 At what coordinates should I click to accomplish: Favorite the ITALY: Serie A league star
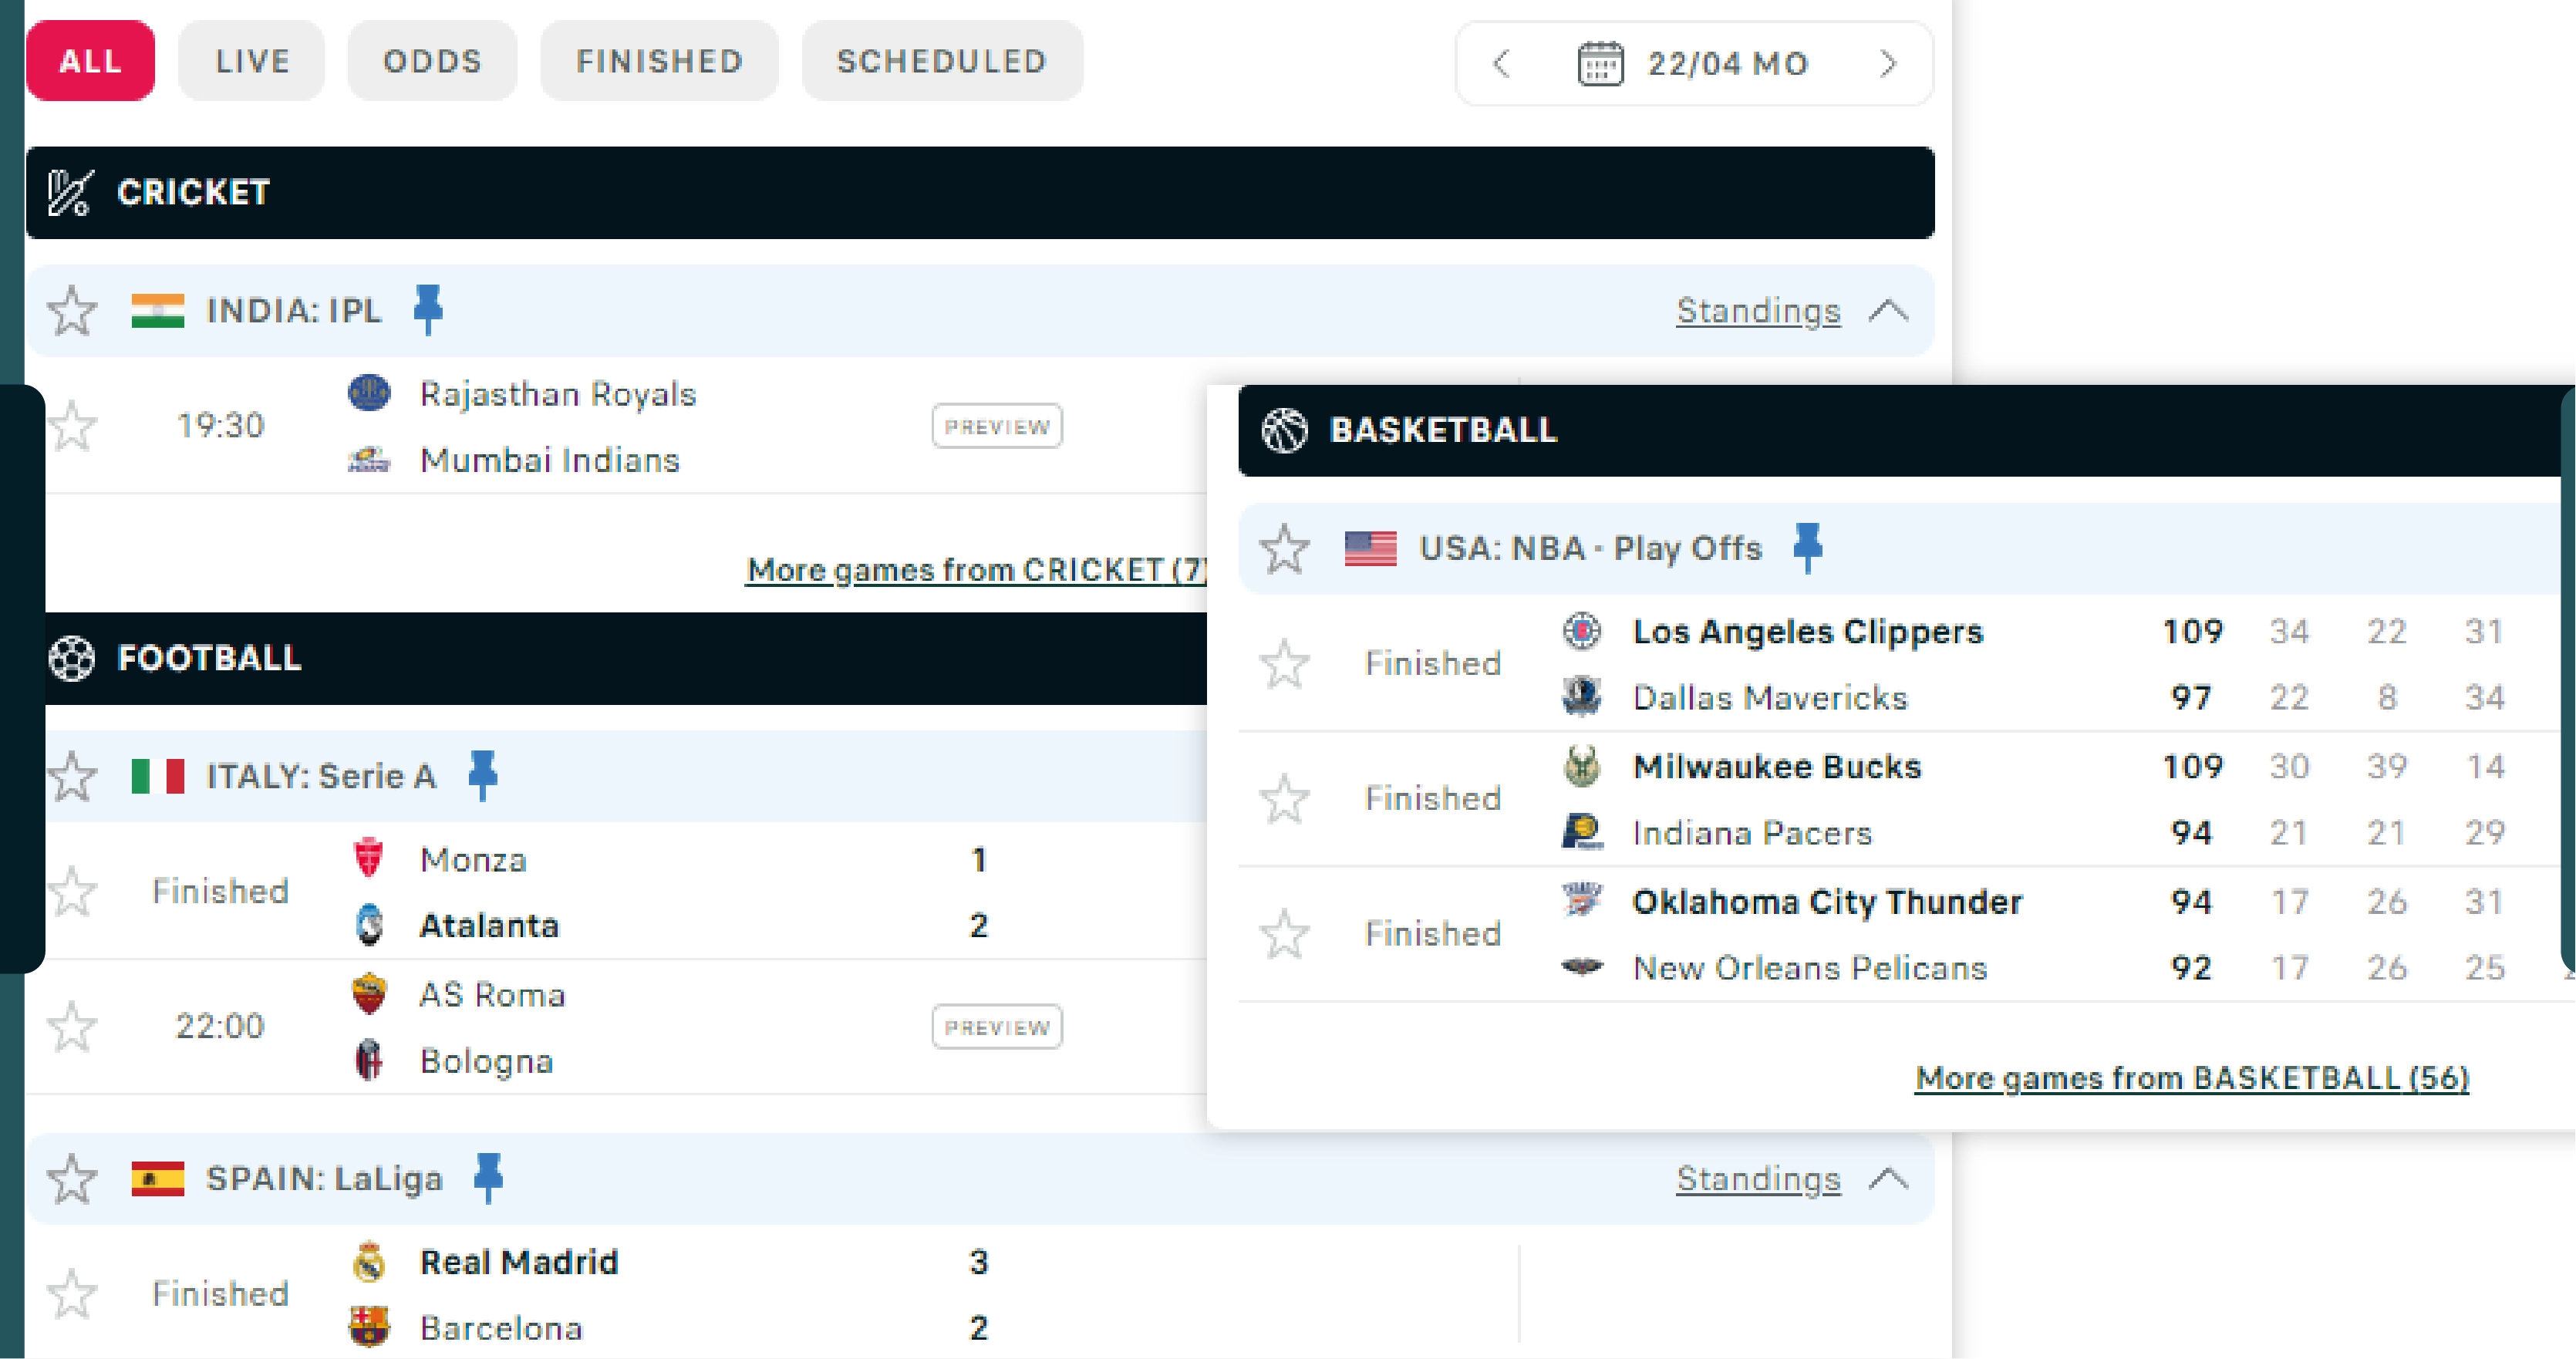click(72, 776)
